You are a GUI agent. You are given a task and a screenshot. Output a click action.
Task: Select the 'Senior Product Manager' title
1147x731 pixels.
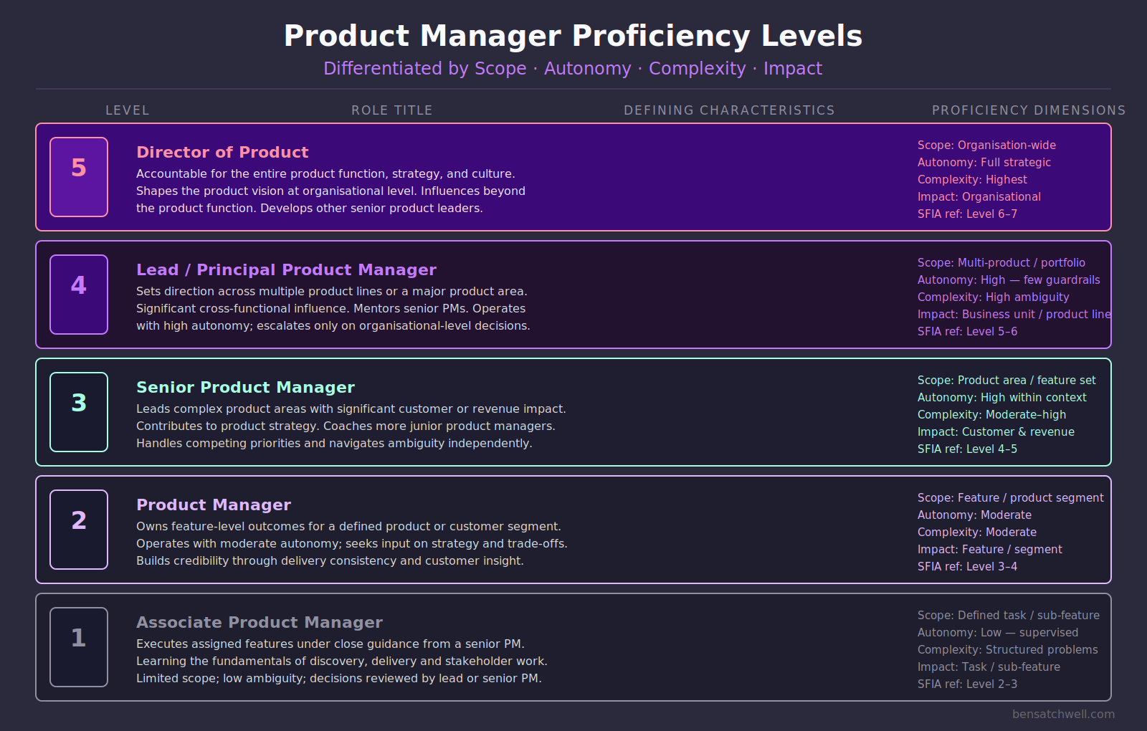click(245, 387)
